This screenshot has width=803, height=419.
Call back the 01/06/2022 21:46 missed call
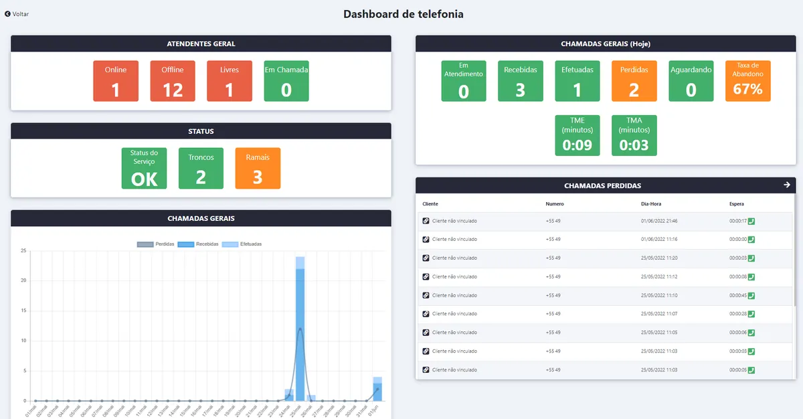(751, 220)
